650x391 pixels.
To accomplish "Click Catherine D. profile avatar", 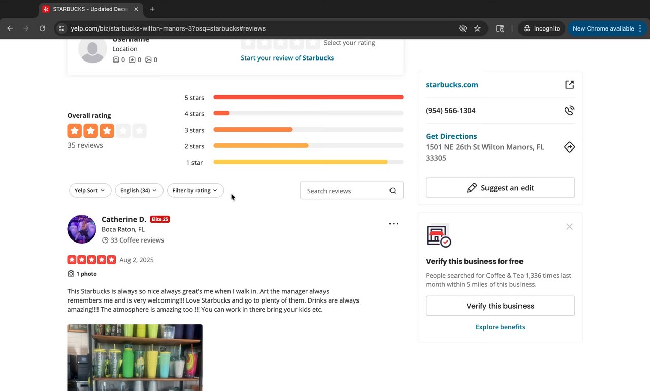I will click(82, 229).
